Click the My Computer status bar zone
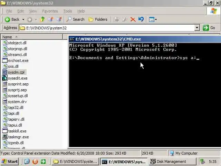 194,153
